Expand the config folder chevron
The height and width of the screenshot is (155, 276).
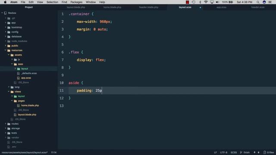(6, 32)
